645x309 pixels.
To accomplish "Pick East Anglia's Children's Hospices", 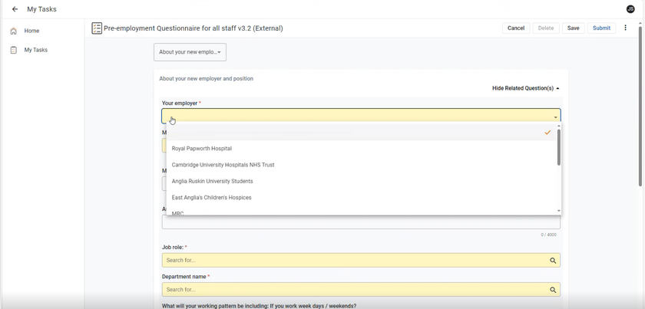I will pos(362,198).
